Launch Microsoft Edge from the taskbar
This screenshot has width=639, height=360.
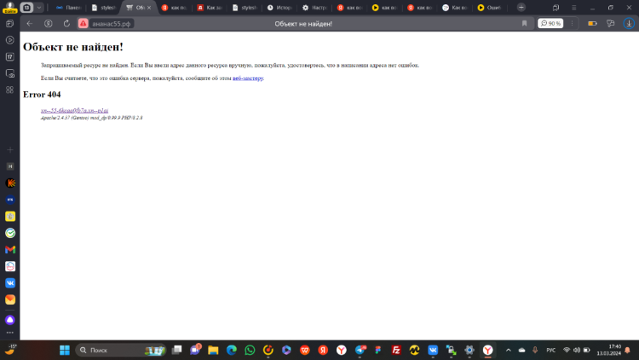tap(232, 350)
